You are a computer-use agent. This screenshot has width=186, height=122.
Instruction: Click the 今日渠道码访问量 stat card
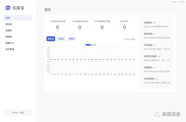click(x=102, y=25)
